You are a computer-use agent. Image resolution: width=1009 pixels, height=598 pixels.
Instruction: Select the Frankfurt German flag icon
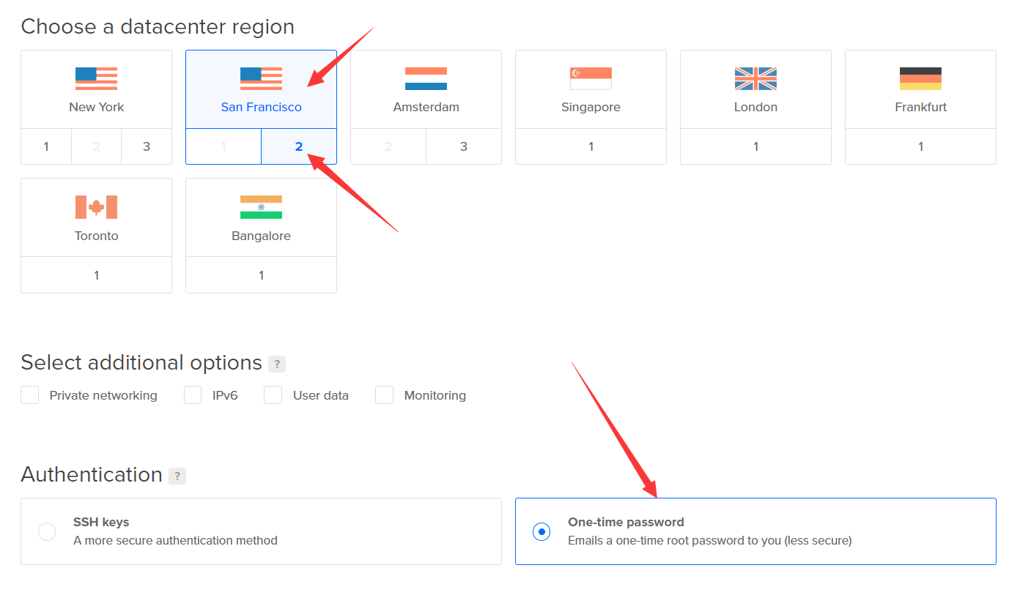(920, 78)
